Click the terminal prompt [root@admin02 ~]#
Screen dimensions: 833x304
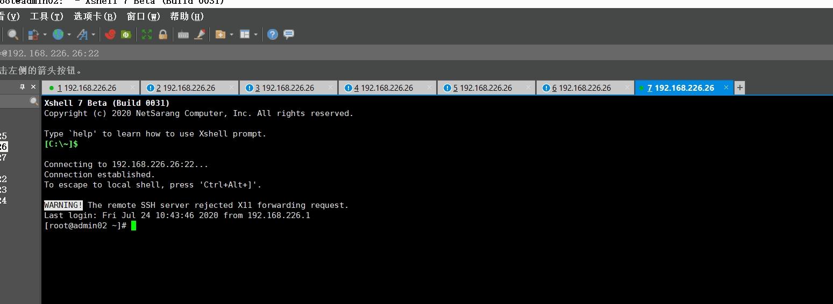(x=86, y=226)
